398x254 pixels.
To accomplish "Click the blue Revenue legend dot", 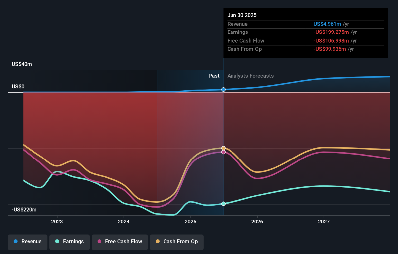I will (16, 242).
